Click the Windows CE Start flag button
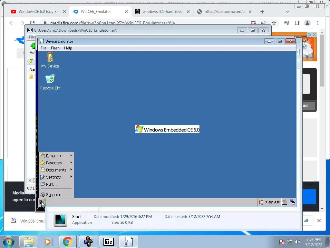Image resolution: width=330 pixels, height=248 pixels. pos(42,202)
